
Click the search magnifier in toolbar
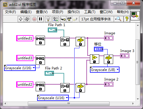point(119,19)
